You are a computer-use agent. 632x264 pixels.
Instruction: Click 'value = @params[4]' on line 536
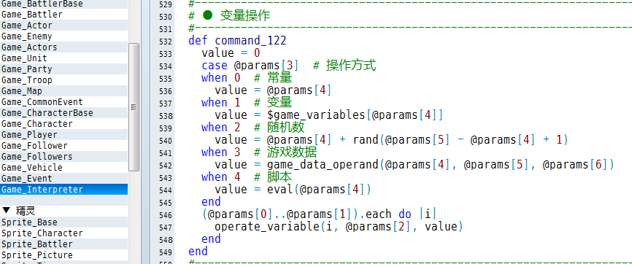(x=273, y=90)
